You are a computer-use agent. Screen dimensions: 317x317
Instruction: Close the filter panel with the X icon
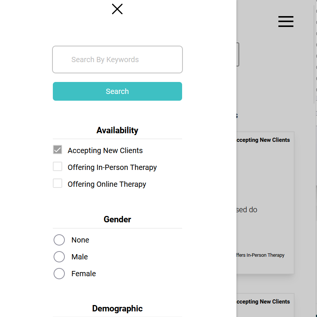[117, 9]
